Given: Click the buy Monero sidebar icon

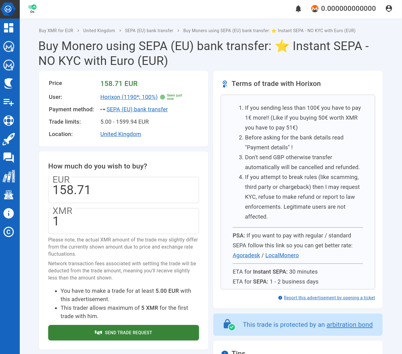Looking at the screenshot, I should coord(9,46).
